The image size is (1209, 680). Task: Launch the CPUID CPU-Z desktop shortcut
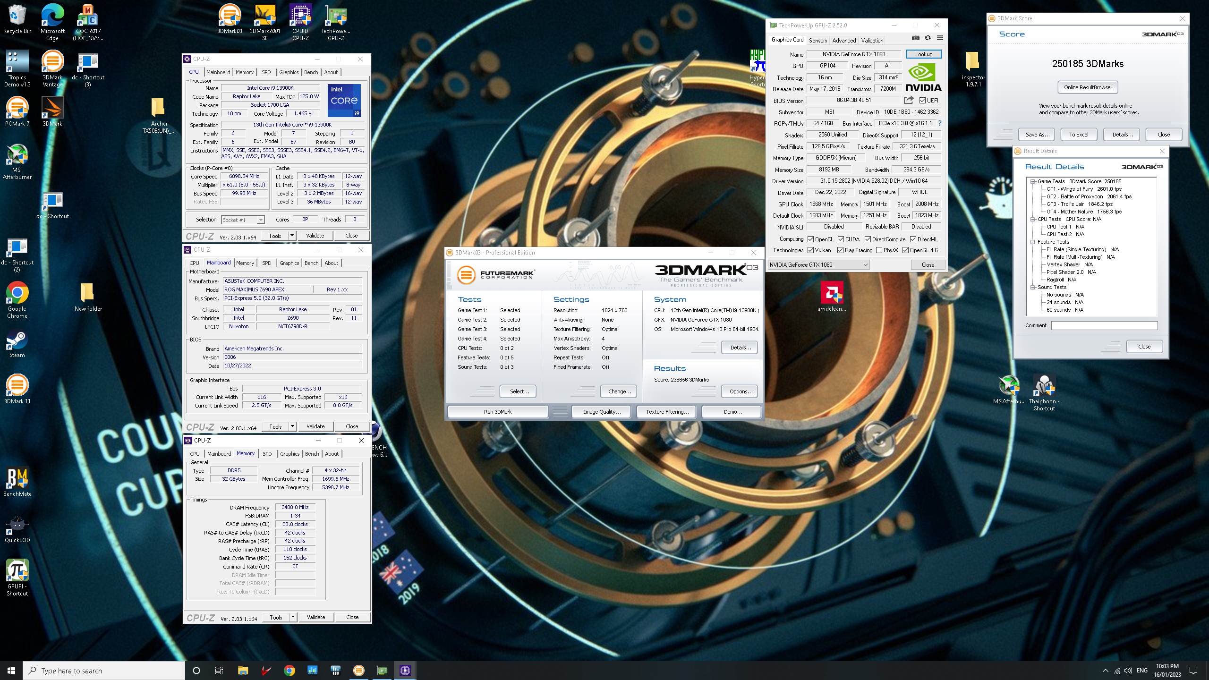(x=300, y=23)
